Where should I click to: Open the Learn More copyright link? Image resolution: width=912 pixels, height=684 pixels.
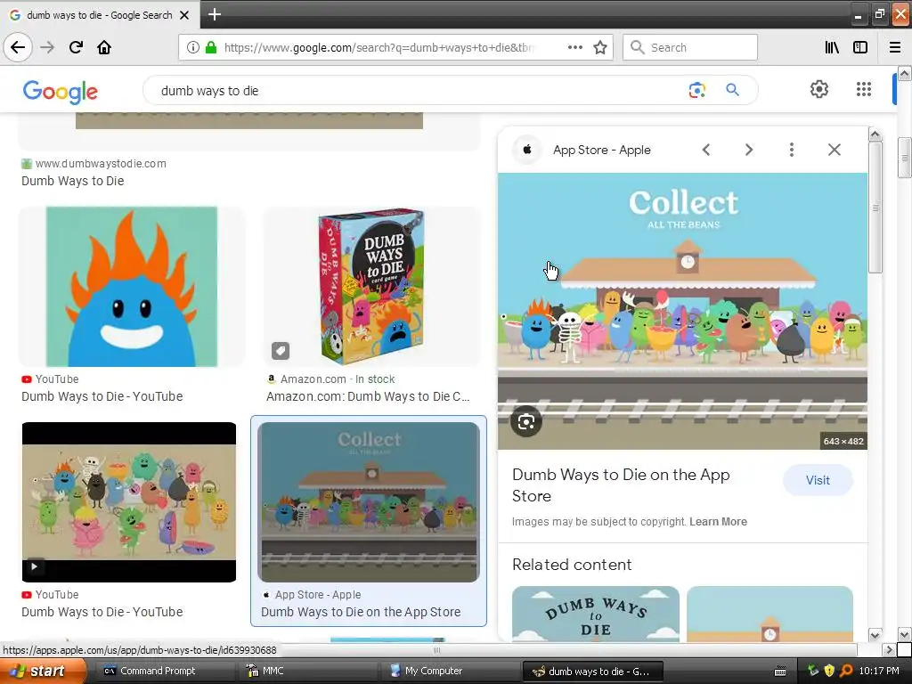click(x=719, y=522)
